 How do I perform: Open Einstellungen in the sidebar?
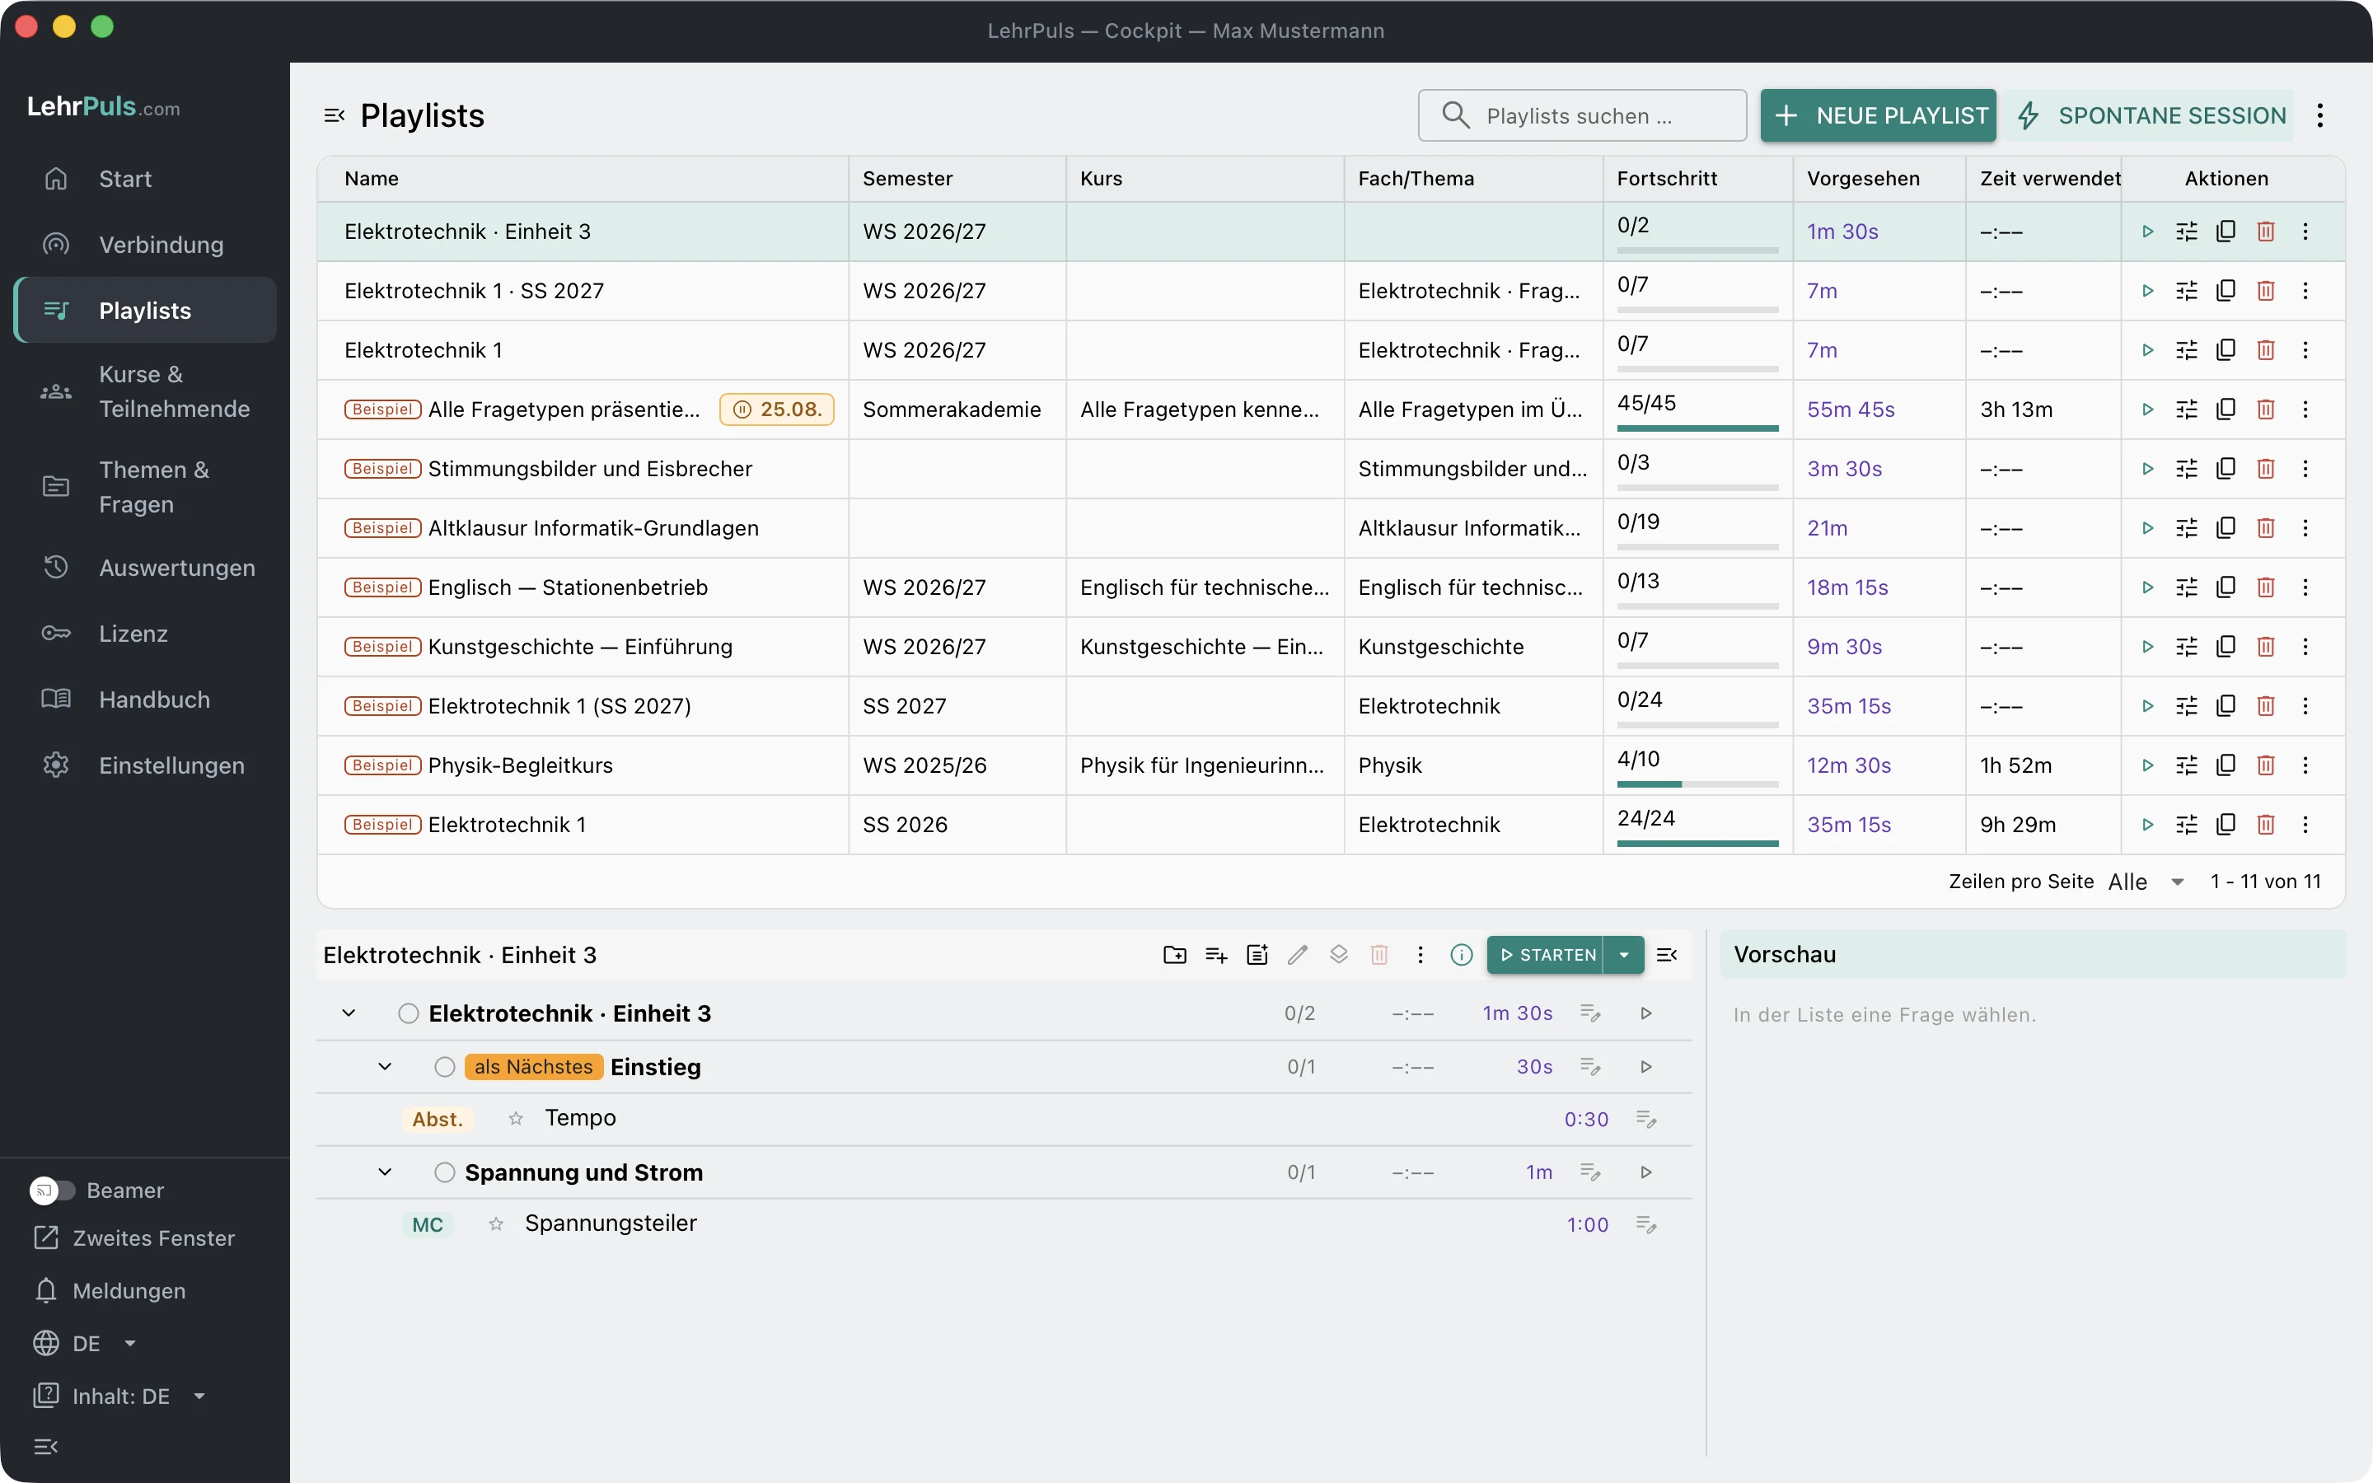145,765
